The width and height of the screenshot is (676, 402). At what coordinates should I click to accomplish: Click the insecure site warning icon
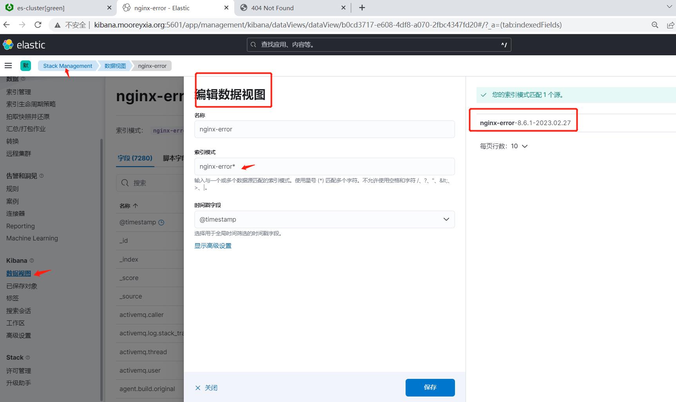click(58, 25)
